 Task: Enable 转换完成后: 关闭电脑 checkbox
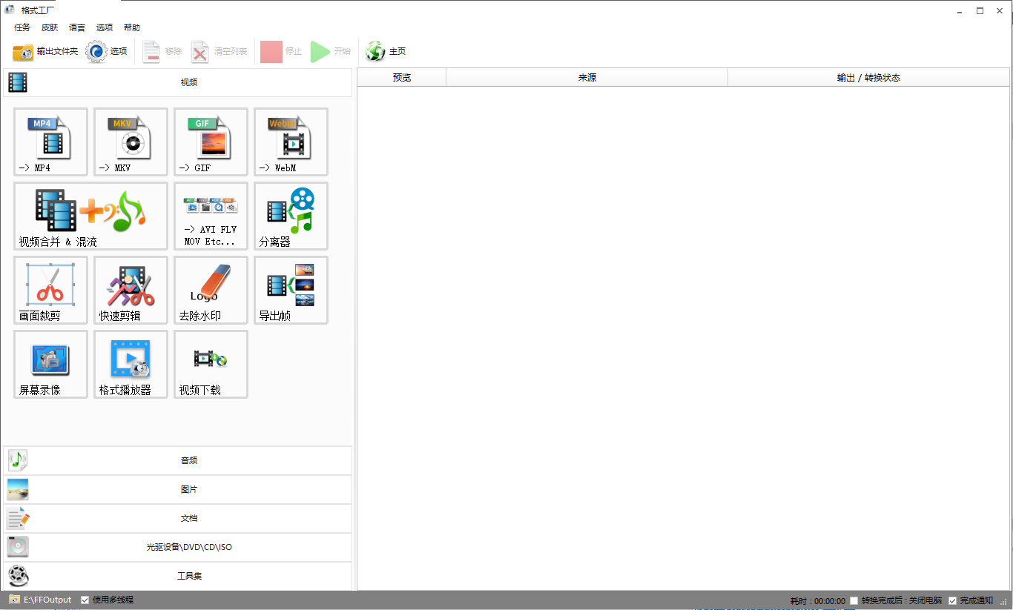(x=854, y=600)
